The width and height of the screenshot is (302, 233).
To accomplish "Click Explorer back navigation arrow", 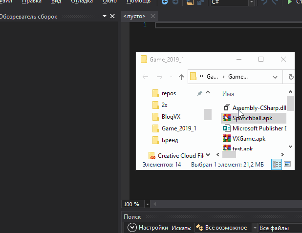I will pos(146,77).
